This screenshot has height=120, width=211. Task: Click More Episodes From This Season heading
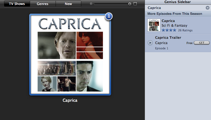pos(175,14)
